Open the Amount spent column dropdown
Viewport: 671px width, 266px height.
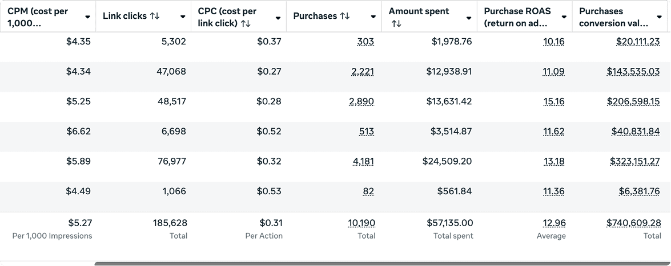point(469,17)
